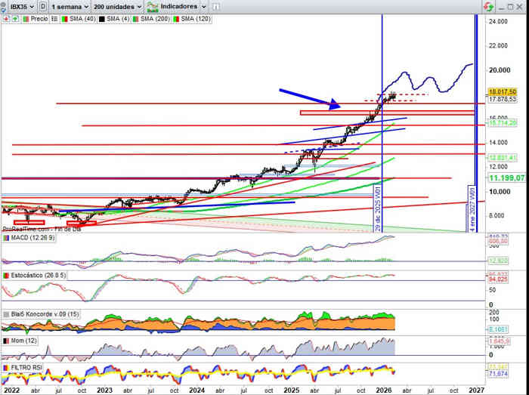Click the D chart type icon
529x395 pixels.
(x=43, y=6)
